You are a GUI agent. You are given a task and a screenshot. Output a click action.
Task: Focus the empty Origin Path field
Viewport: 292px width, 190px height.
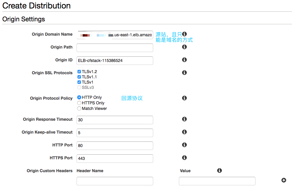(x=115, y=48)
